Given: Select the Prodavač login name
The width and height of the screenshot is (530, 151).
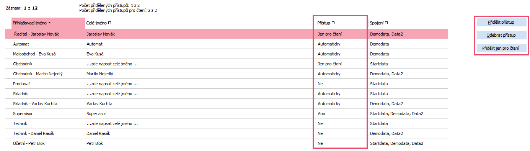Looking at the screenshot, I should [22, 84].
